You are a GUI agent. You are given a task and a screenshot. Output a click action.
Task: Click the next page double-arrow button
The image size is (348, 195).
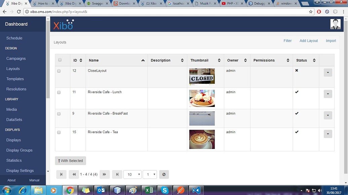pyautogui.click(x=104, y=174)
